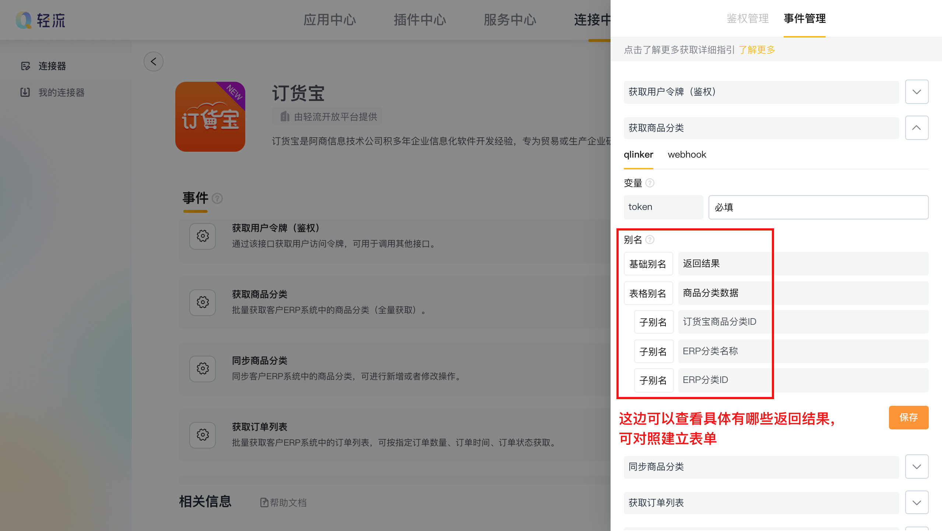This screenshot has height=531, width=942.
Task: Click the 同步商品分类 panel header
Action: [x=761, y=467]
